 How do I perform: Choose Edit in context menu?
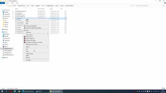tap(27, 24)
